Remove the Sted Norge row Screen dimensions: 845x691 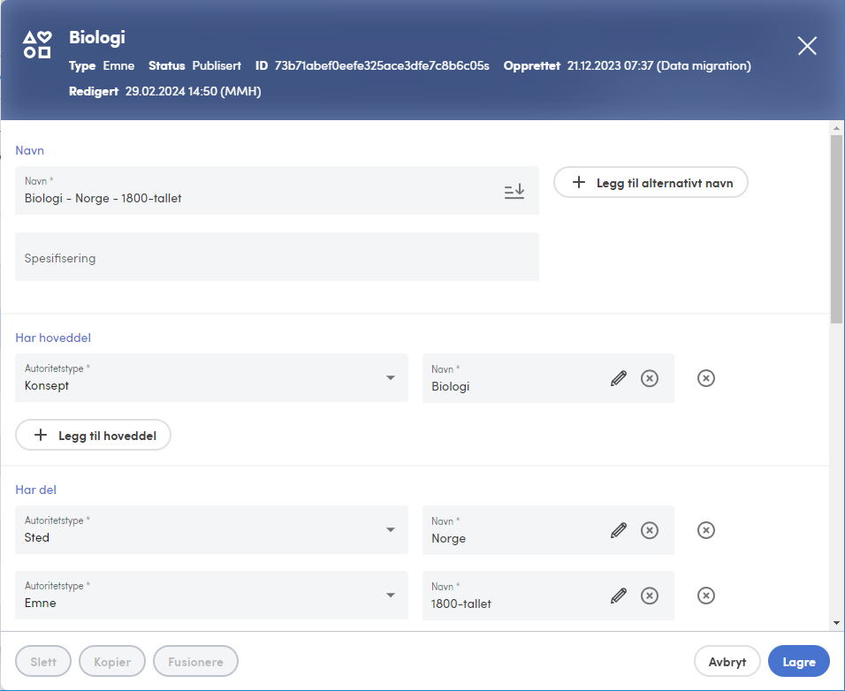click(x=706, y=530)
